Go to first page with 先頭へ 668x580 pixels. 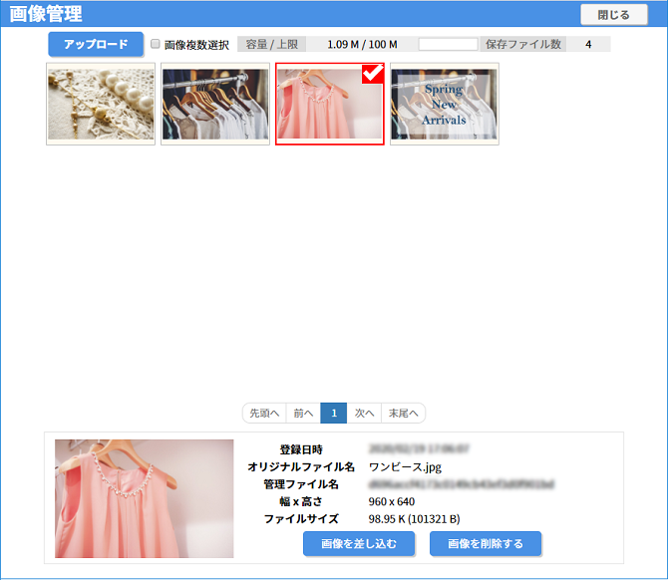[264, 413]
